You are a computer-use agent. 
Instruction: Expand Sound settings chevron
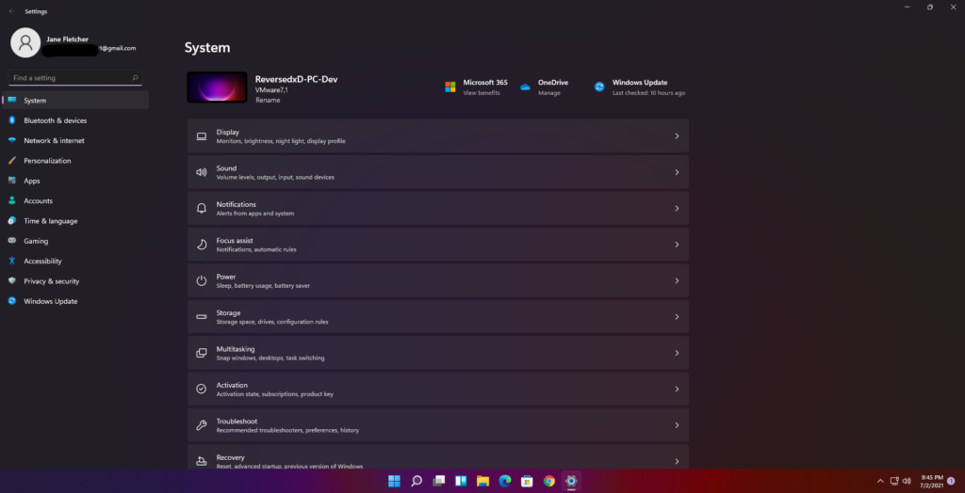click(677, 172)
